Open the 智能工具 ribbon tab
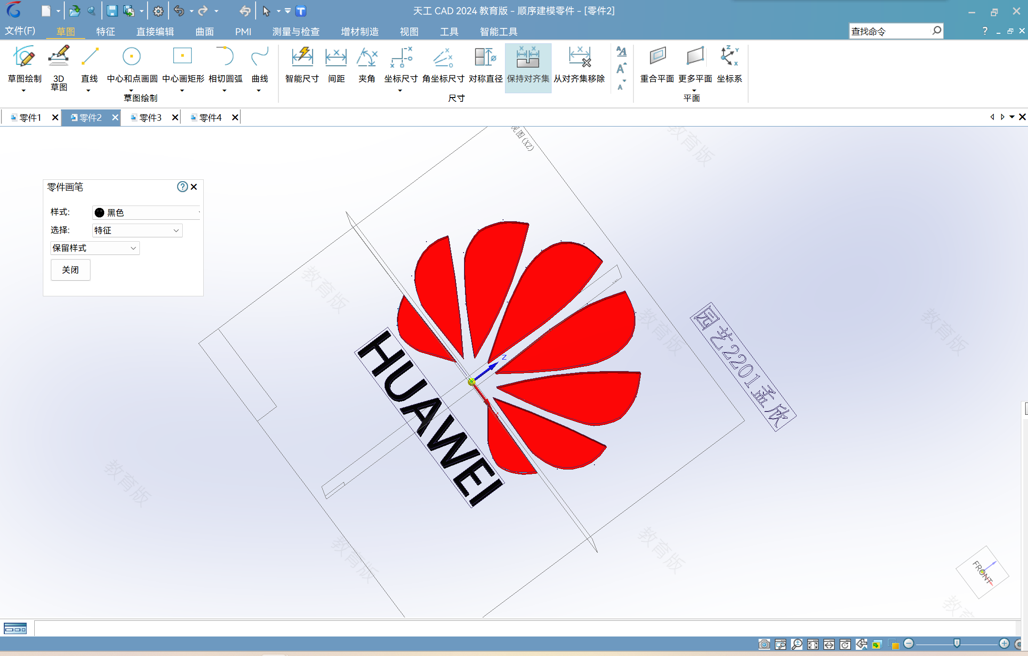The image size is (1028, 656). click(498, 31)
